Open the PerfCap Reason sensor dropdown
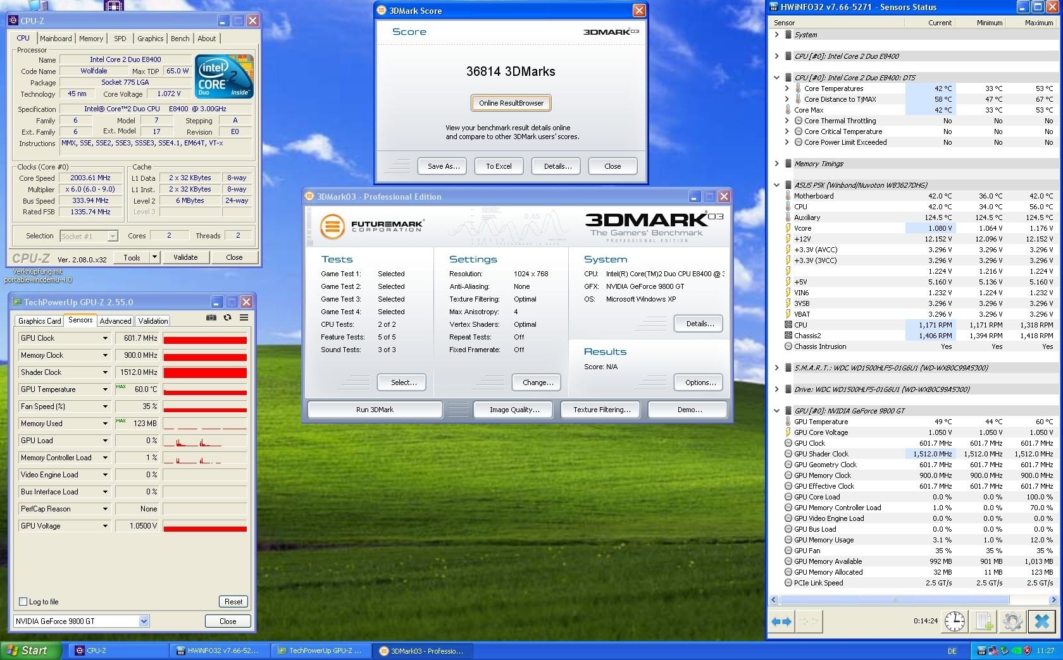This screenshot has width=1063, height=660. pos(105,509)
